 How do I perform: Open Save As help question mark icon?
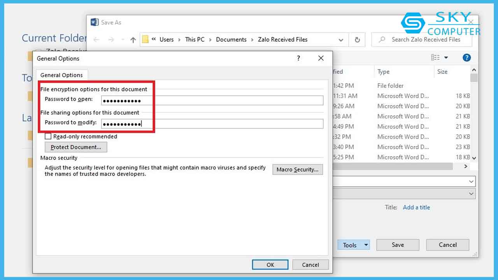tap(466, 58)
